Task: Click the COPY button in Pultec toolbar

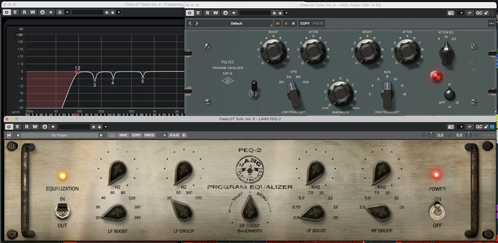Action: [x=305, y=24]
